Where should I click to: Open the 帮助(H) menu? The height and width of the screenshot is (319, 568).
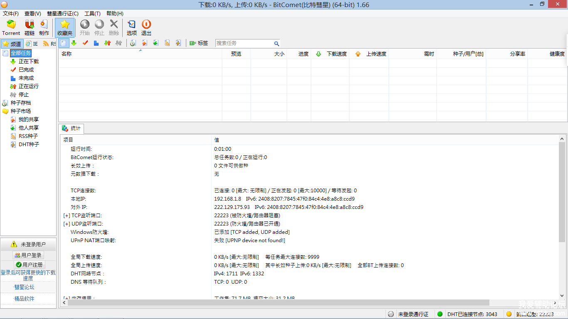[115, 14]
